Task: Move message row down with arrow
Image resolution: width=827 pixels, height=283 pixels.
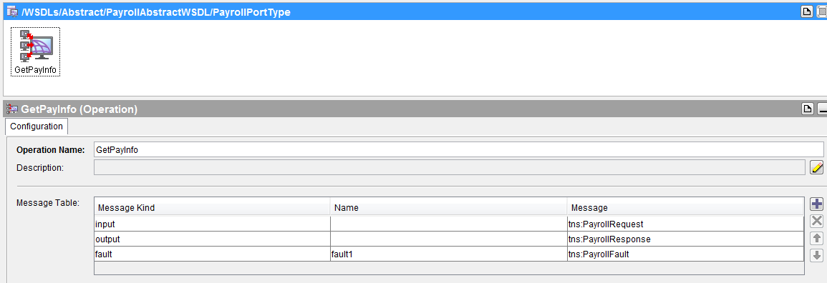Action: point(816,256)
